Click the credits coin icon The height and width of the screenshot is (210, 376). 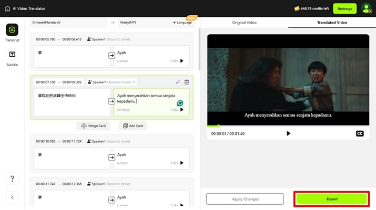click(297, 8)
